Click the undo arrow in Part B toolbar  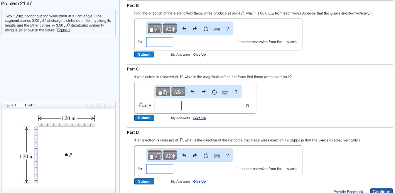(x=184, y=29)
